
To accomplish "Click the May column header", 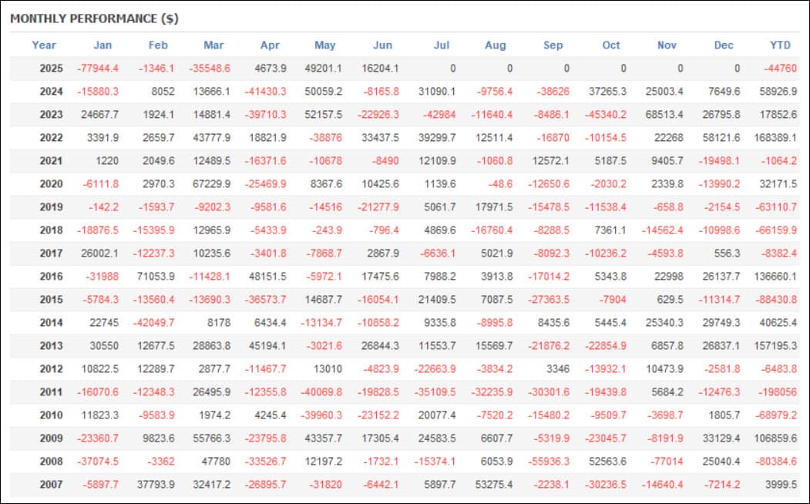I will coord(325,45).
